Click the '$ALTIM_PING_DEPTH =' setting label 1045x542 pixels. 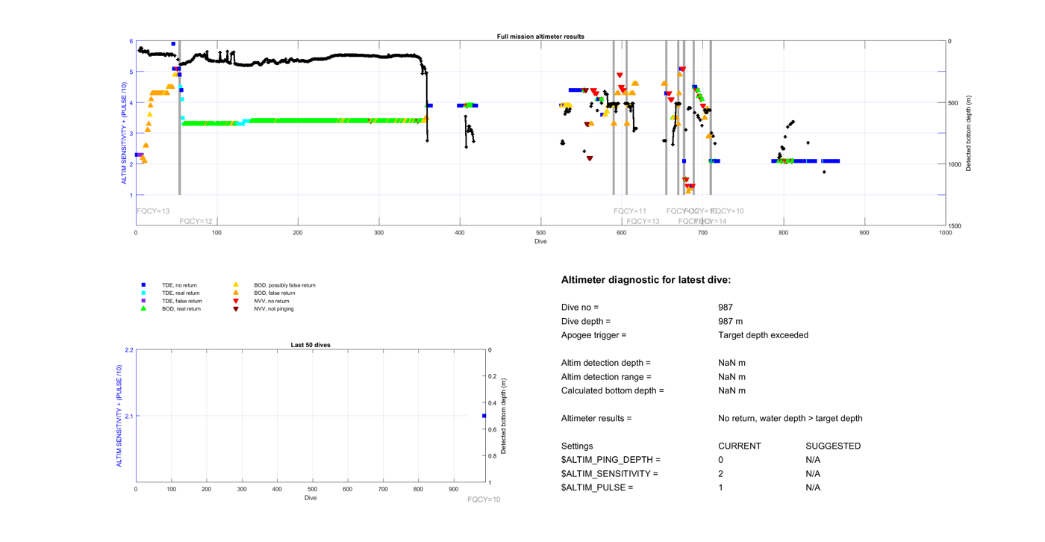point(611,460)
